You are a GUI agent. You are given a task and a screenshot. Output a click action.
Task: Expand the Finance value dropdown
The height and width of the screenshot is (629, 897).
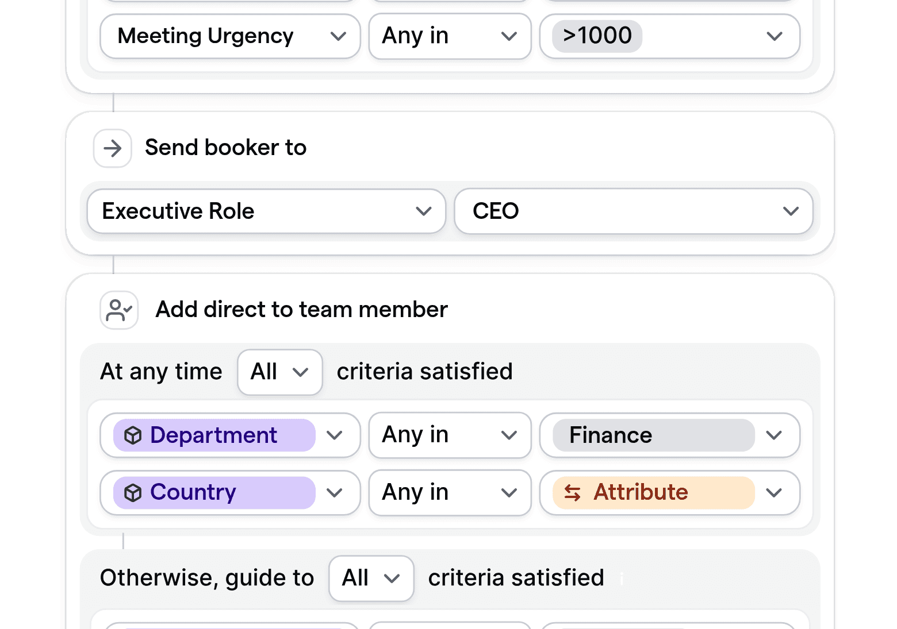tap(775, 435)
